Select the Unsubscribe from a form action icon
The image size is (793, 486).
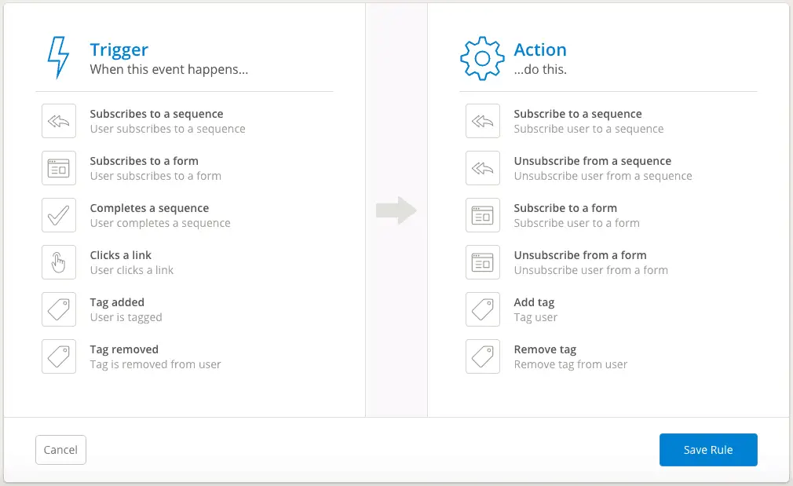tap(483, 262)
